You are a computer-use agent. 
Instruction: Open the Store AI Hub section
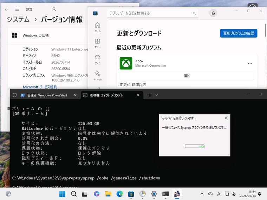pyautogui.click(x=97, y=76)
